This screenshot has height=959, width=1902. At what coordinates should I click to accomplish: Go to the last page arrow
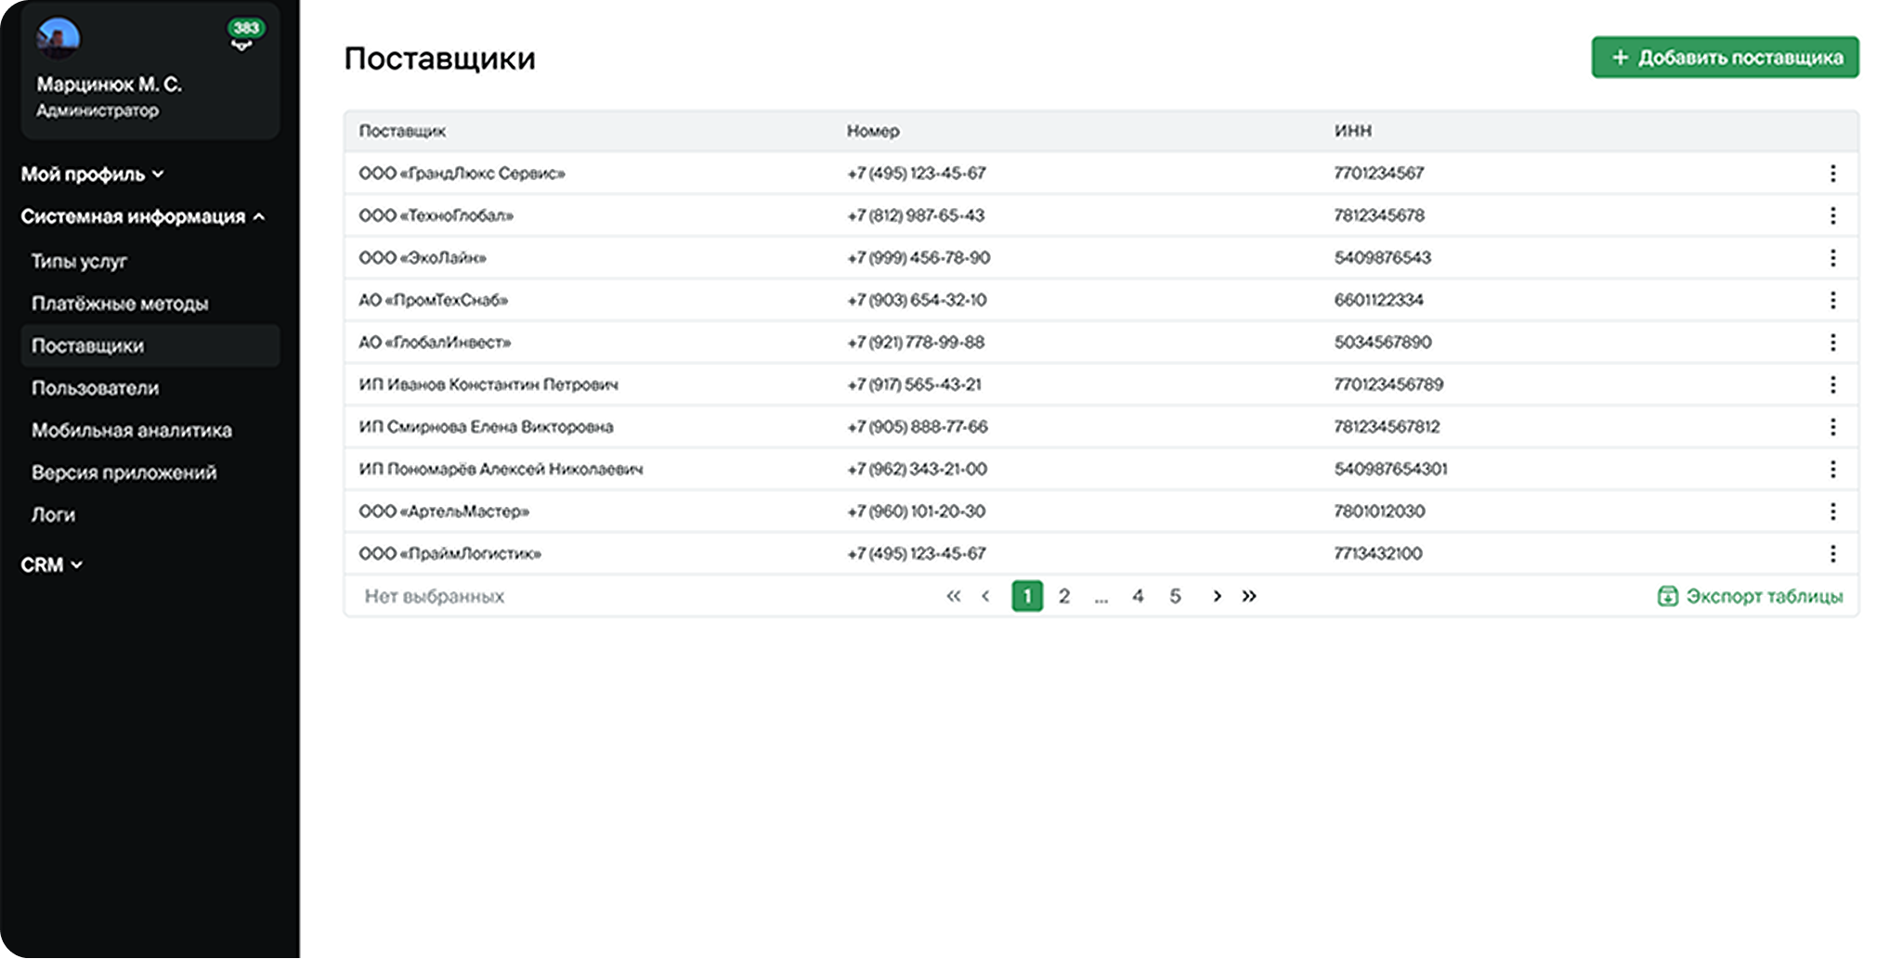pyautogui.click(x=1249, y=596)
